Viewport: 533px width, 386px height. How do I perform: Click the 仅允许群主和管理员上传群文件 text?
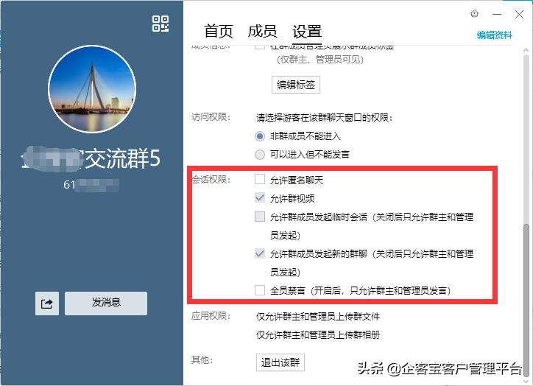point(318,317)
